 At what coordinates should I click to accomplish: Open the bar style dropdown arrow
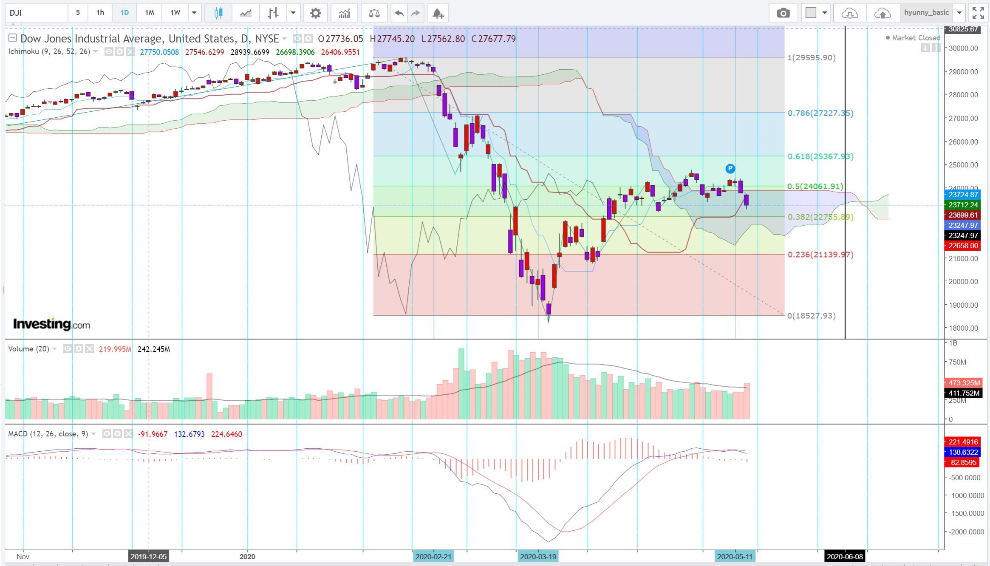click(x=293, y=13)
